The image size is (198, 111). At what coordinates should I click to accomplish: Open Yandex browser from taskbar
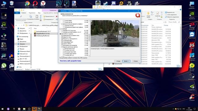[19, 109]
